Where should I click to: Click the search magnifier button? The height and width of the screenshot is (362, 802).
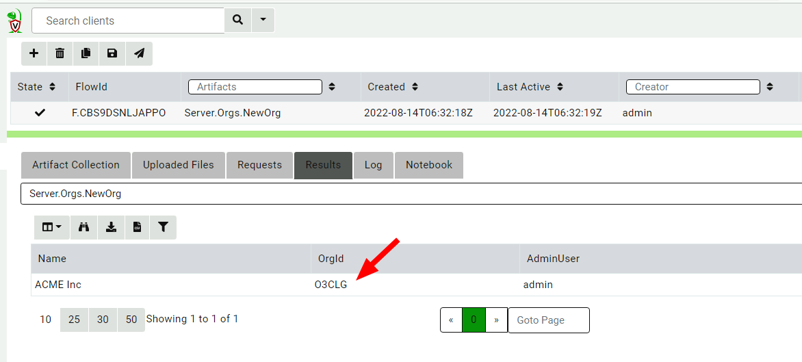[237, 21]
